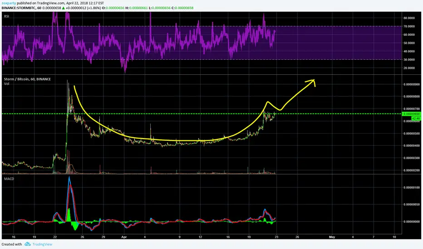The width and height of the screenshot is (423, 249).
Task: Click the green up-triangle change indicator
Action: coord(63,8)
